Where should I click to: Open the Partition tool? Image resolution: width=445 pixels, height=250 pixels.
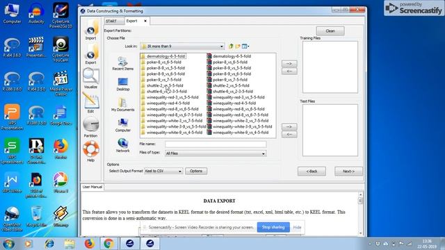tap(91, 127)
